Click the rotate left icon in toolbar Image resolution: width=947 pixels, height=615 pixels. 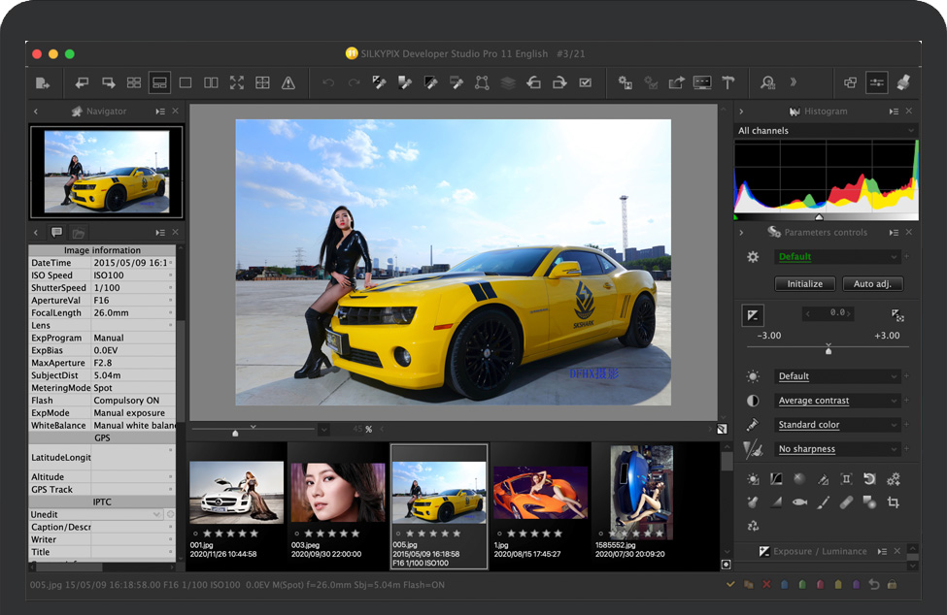(533, 83)
